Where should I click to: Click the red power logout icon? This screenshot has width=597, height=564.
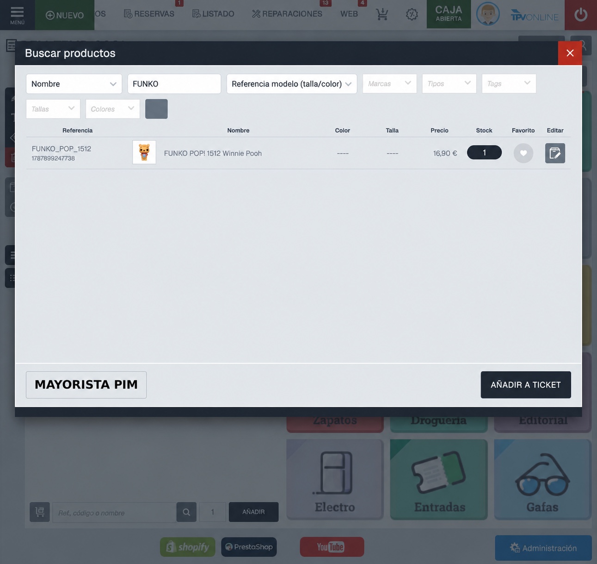click(581, 15)
